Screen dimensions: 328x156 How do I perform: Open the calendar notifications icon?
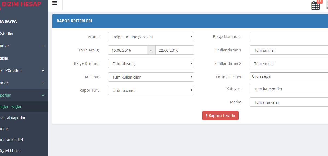tap(315, 5)
